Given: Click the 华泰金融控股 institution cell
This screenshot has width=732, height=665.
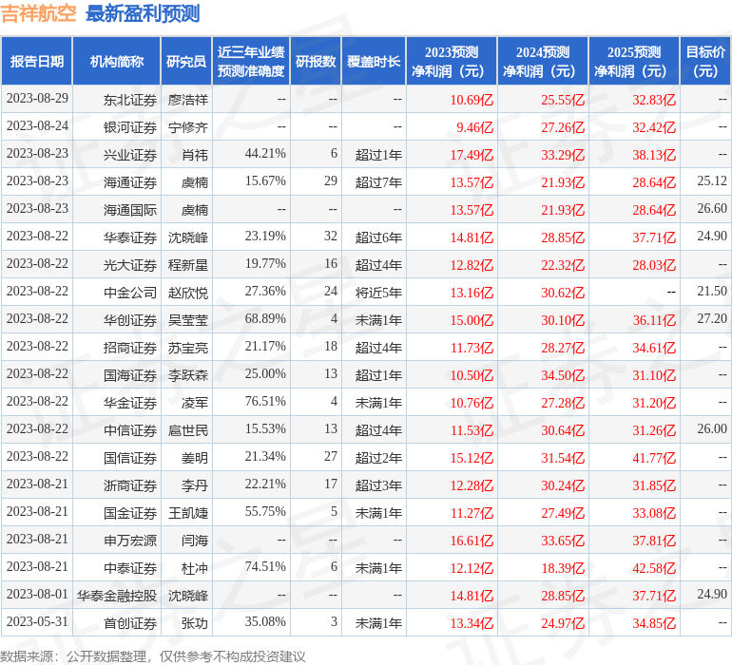Looking at the screenshot, I should [x=117, y=596].
